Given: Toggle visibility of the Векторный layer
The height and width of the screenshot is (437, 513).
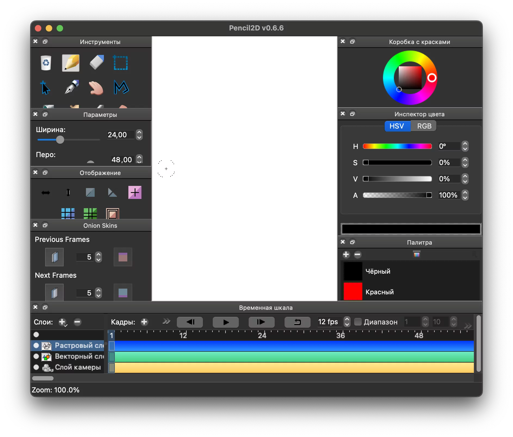Looking at the screenshot, I should (36, 356).
